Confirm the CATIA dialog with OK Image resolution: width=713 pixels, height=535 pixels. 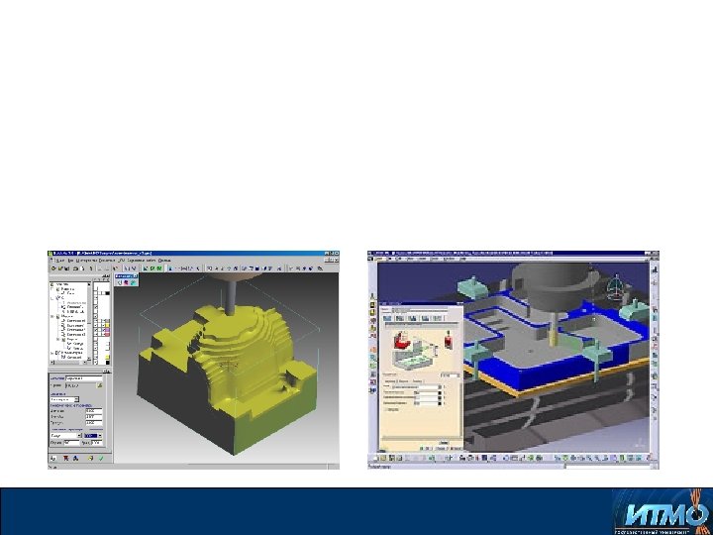(426, 449)
